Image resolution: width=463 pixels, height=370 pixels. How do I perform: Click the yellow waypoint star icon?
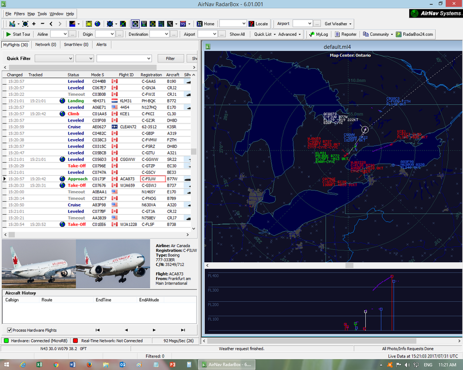click(153, 24)
